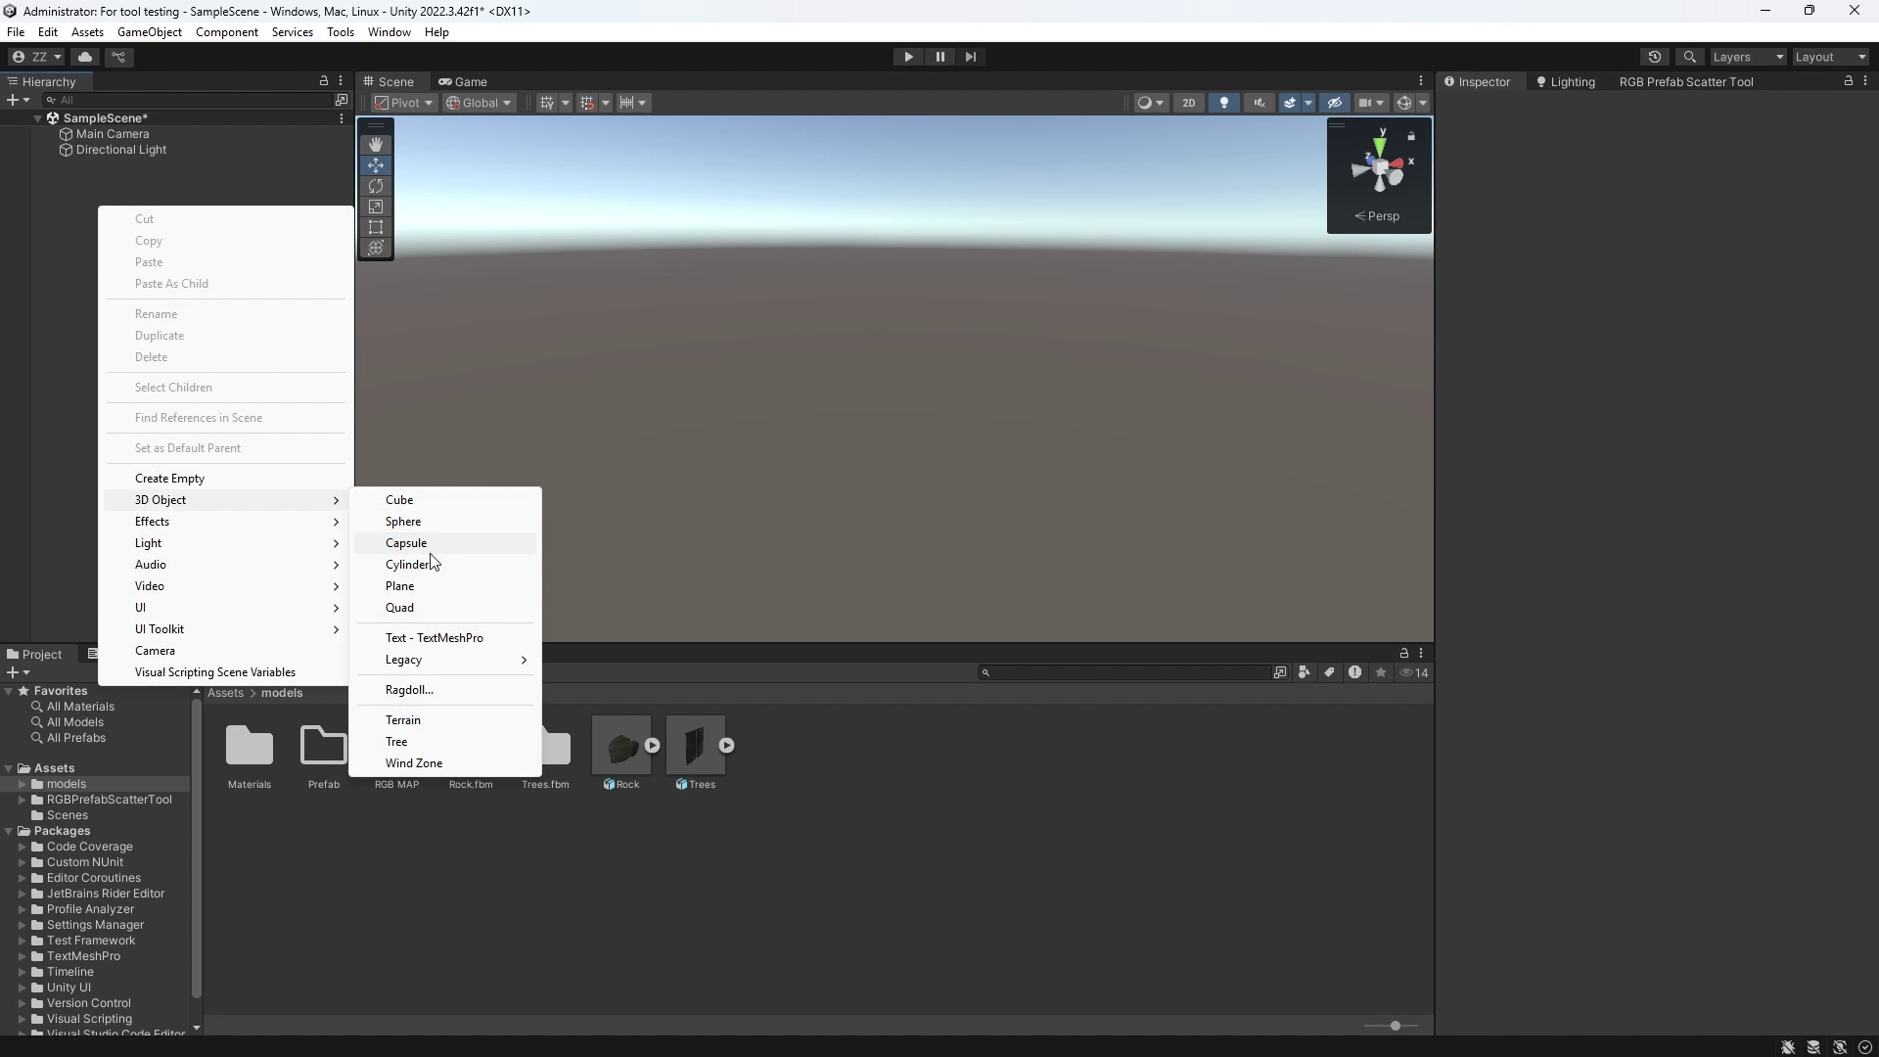The width and height of the screenshot is (1879, 1057).
Task: Filter favorites with the star icon
Action: (1381, 672)
